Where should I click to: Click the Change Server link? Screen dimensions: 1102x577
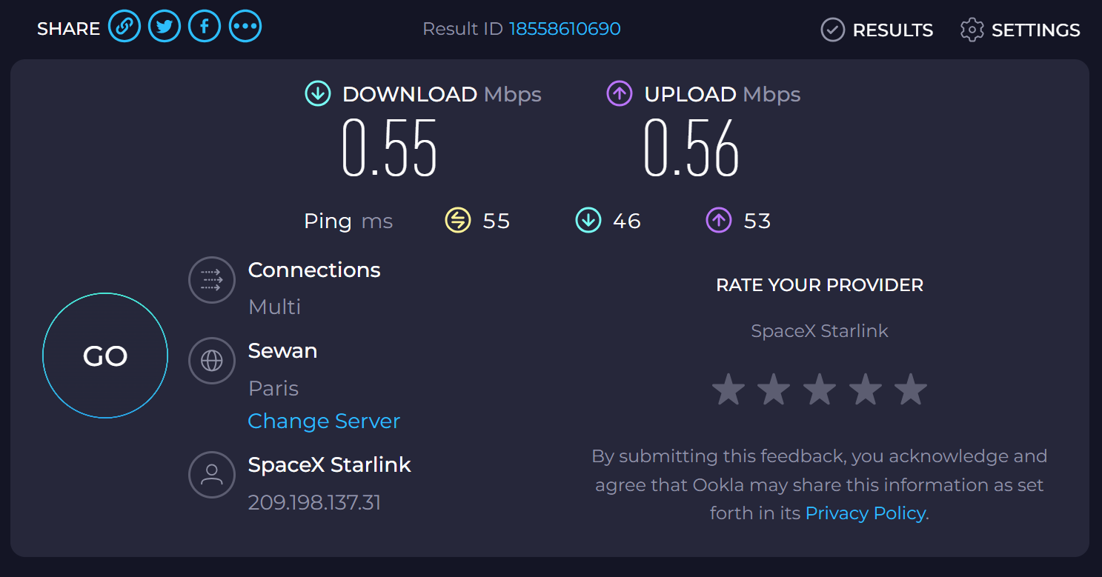pos(324,421)
